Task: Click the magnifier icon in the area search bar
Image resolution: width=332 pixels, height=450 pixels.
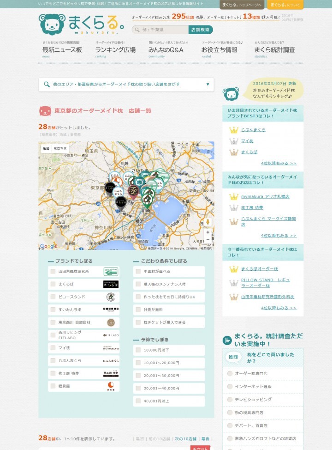Action: tap(47, 85)
